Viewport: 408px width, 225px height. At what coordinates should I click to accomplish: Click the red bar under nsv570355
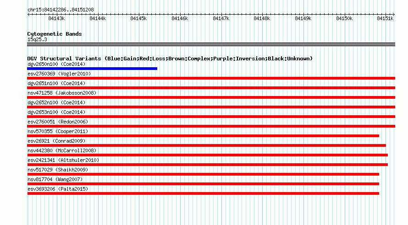[x=203, y=136]
